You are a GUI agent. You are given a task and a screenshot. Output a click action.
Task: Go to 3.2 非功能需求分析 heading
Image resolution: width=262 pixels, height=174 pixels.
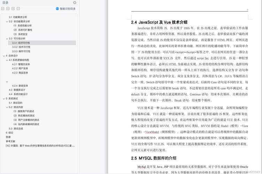click(19, 21)
